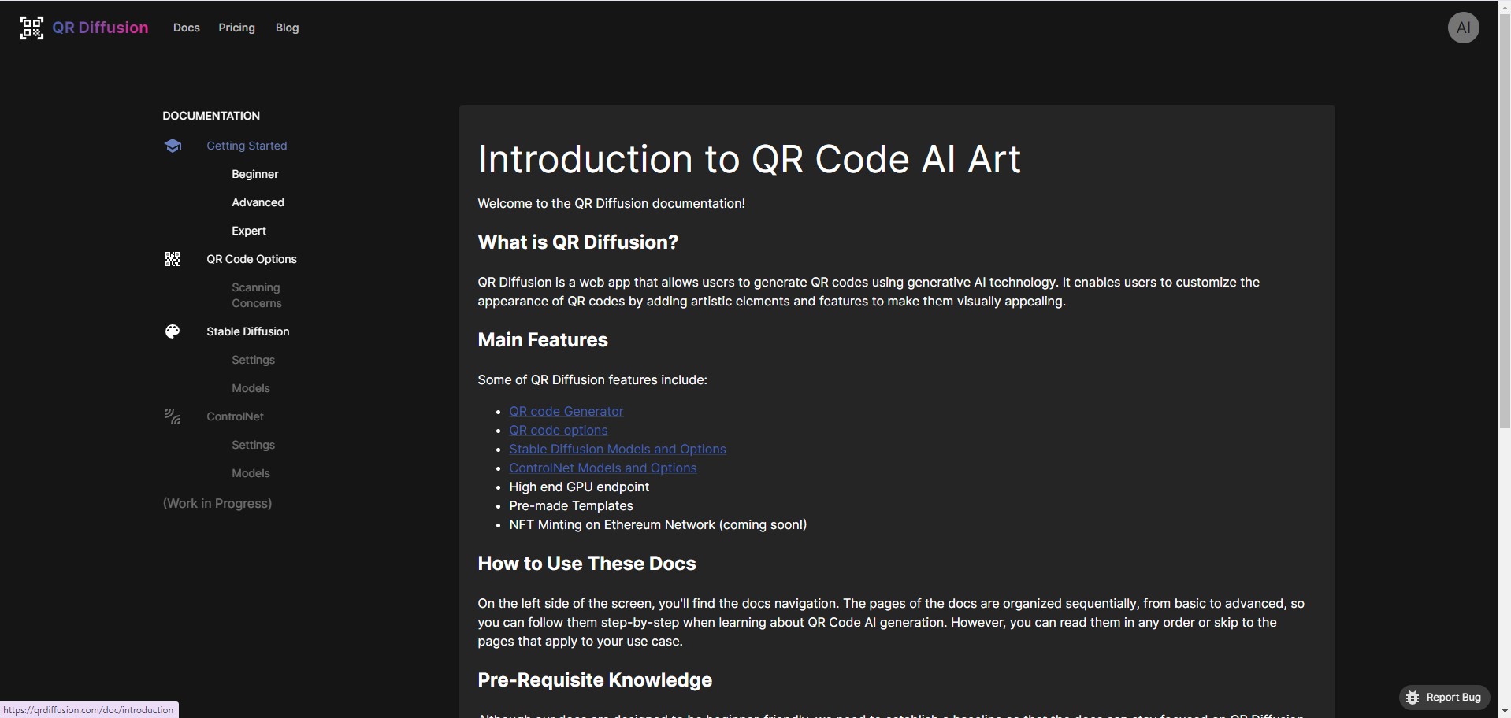The height and width of the screenshot is (718, 1511).
Task: Click the 'High end GPU endpoint' bullet
Action: pyautogui.click(x=579, y=487)
